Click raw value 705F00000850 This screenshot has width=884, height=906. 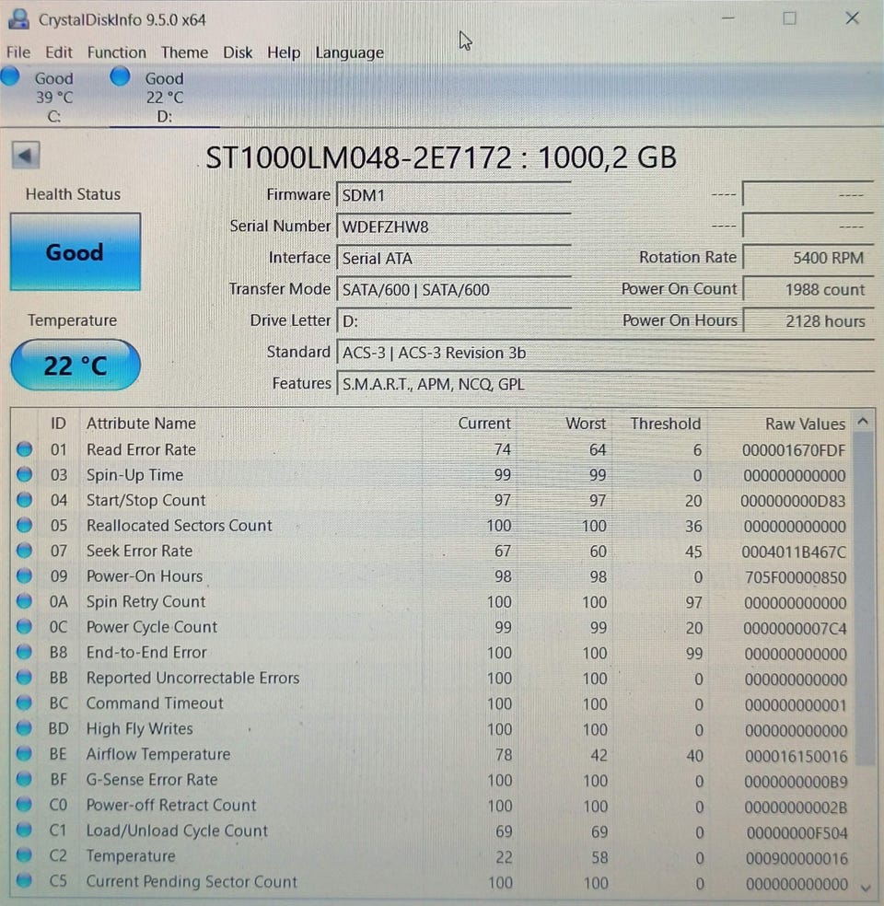tap(795, 577)
